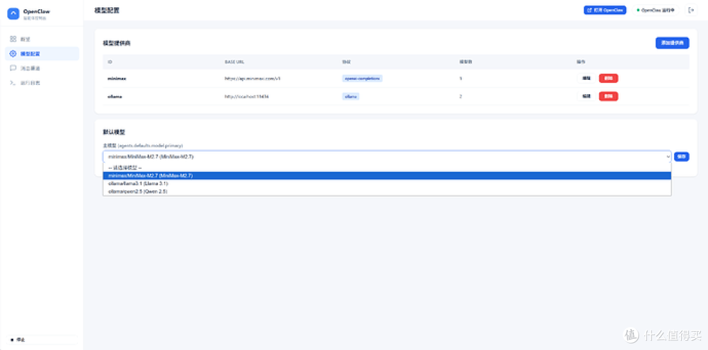Click the edit button in ollama row
This screenshot has height=350, width=708.
[586, 96]
